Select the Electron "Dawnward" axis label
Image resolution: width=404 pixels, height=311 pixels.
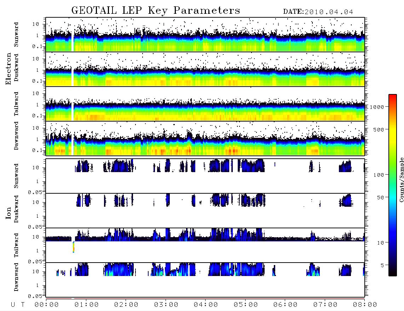coord(16,136)
